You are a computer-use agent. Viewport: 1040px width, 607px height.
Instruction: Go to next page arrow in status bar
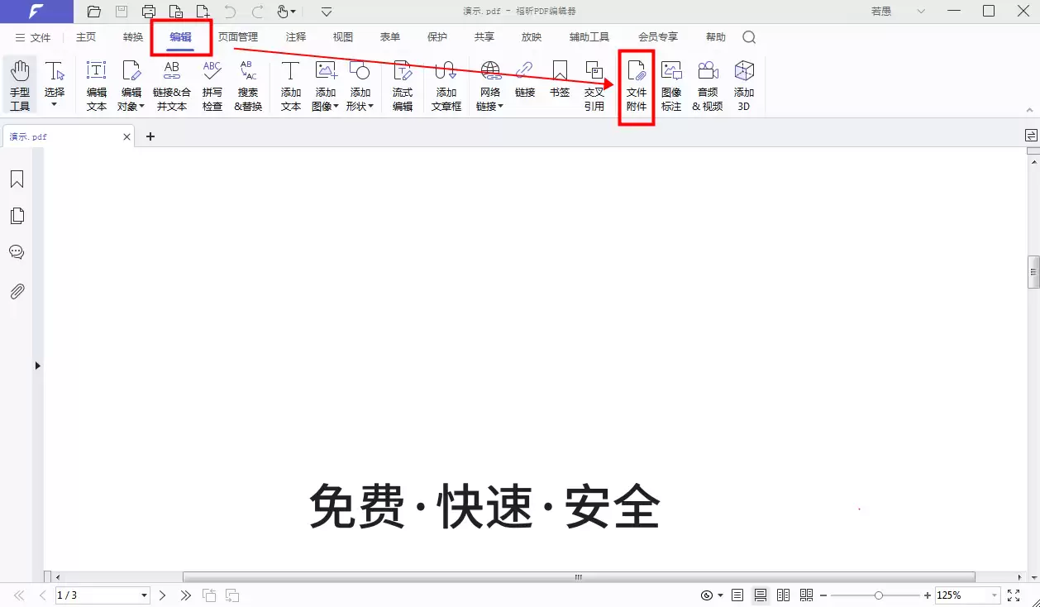163,595
